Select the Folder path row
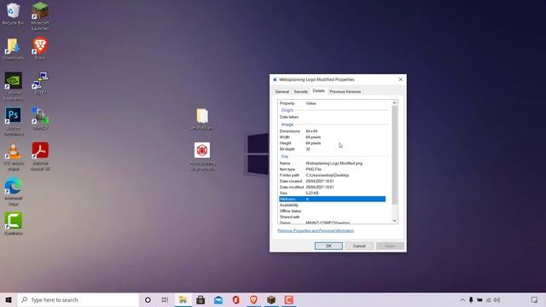 click(332, 175)
